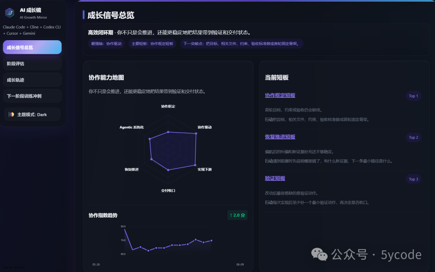This screenshot has height=272, width=435.
Task: Click the 下一突破点 chip
Action: click(x=242, y=44)
